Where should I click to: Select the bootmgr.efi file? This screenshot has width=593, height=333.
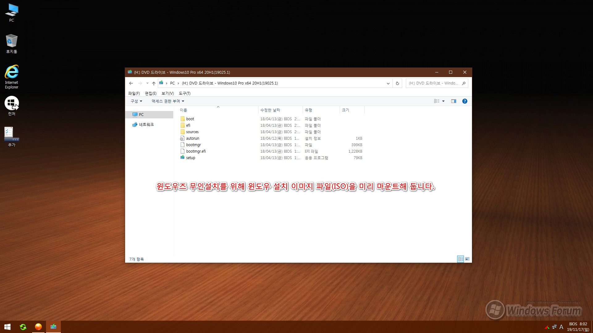coord(196,151)
